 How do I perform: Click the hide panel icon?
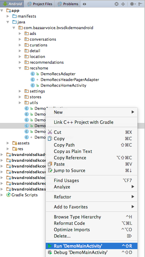tap(140, 4)
